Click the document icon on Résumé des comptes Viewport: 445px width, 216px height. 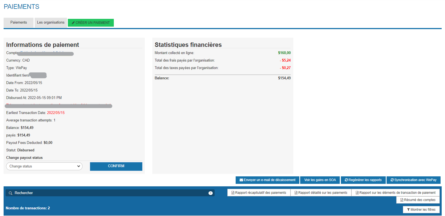pyautogui.click(x=402, y=200)
